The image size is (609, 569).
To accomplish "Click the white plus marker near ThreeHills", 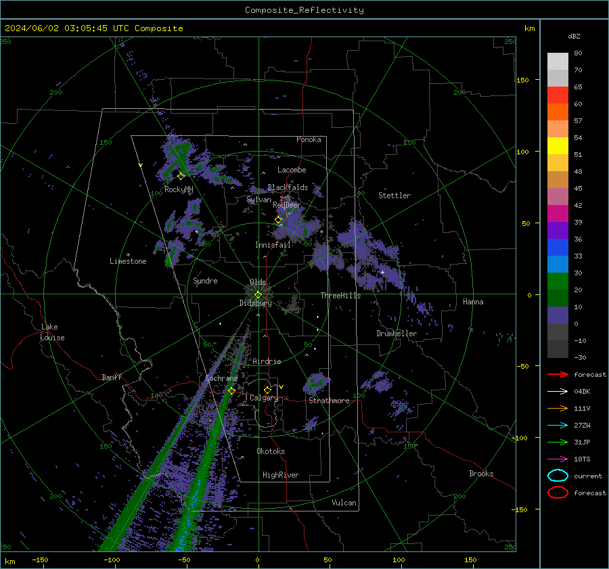I will pos(382,273).
